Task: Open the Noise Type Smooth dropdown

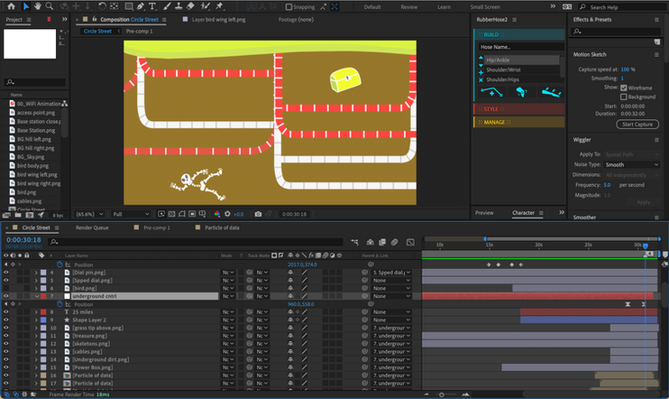Action: (x=630, y=165)
